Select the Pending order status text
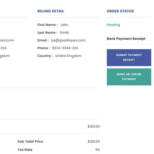 113,25
